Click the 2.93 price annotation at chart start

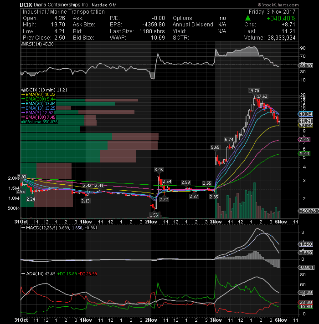22,177
